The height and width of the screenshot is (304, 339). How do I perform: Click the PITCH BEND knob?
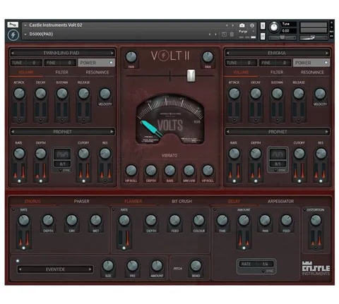[196, 266]
